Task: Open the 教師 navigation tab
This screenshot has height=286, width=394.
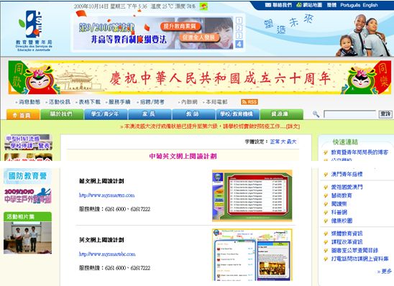Action: (193, 114)
